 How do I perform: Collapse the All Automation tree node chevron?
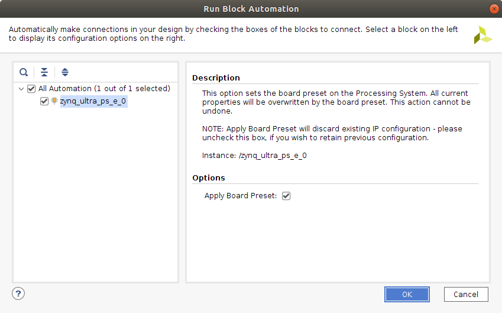click(22, 89)
